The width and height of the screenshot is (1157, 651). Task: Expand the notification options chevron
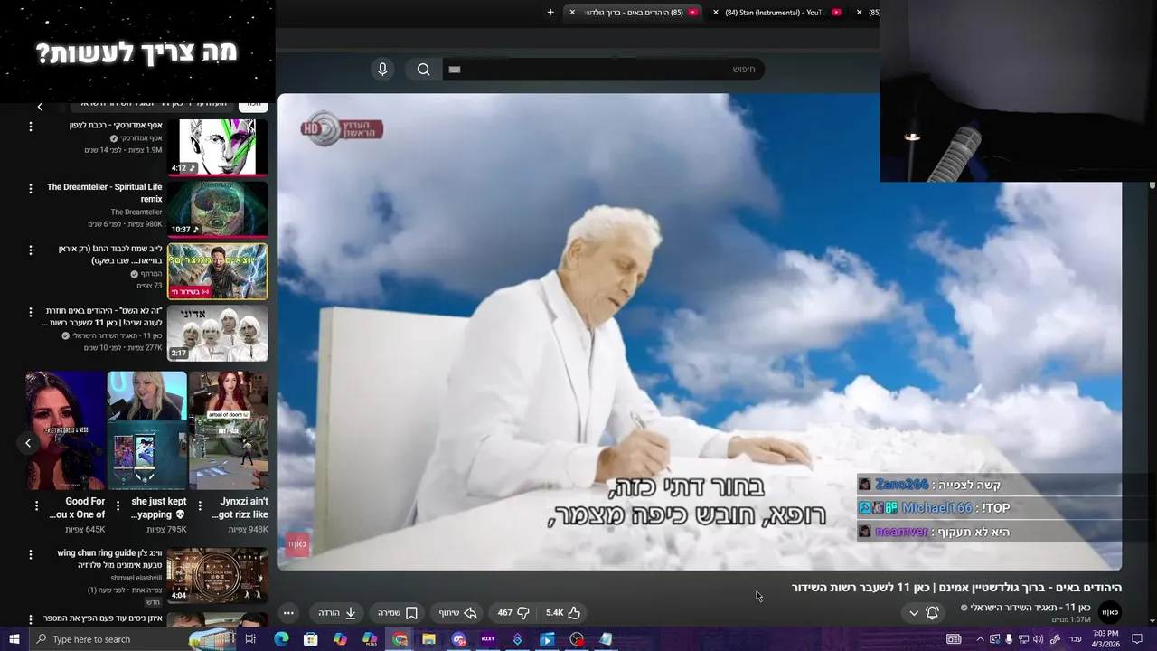tap(914, 612)
